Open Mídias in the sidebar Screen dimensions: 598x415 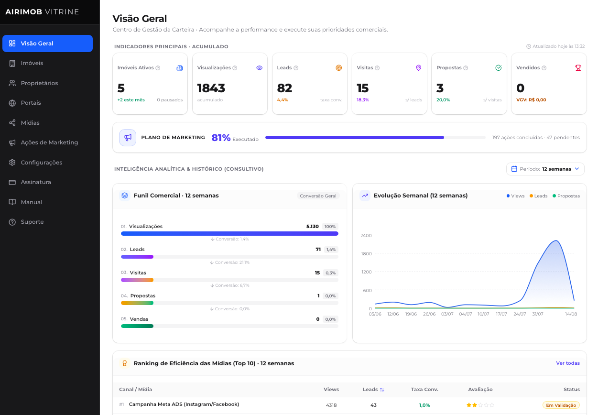(x=47, y=123)
